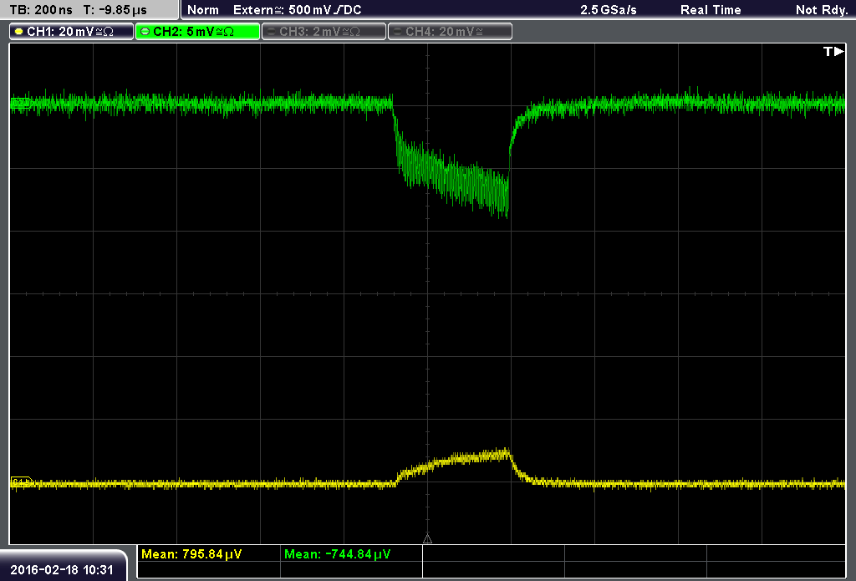This screenshot has height=581, width=856.
Task: Click the trigger T arrow marker at top right
Action: (833, 51)
